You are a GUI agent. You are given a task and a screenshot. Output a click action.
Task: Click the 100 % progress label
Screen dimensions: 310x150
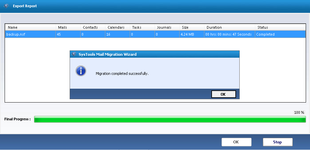[x=299, y=112]
